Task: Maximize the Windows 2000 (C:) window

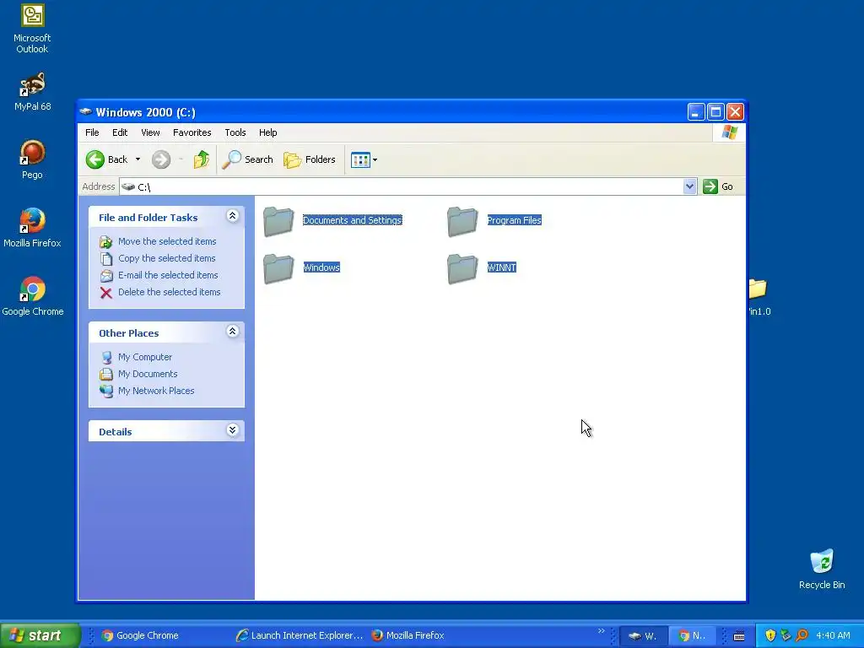Action: (715, 112)
